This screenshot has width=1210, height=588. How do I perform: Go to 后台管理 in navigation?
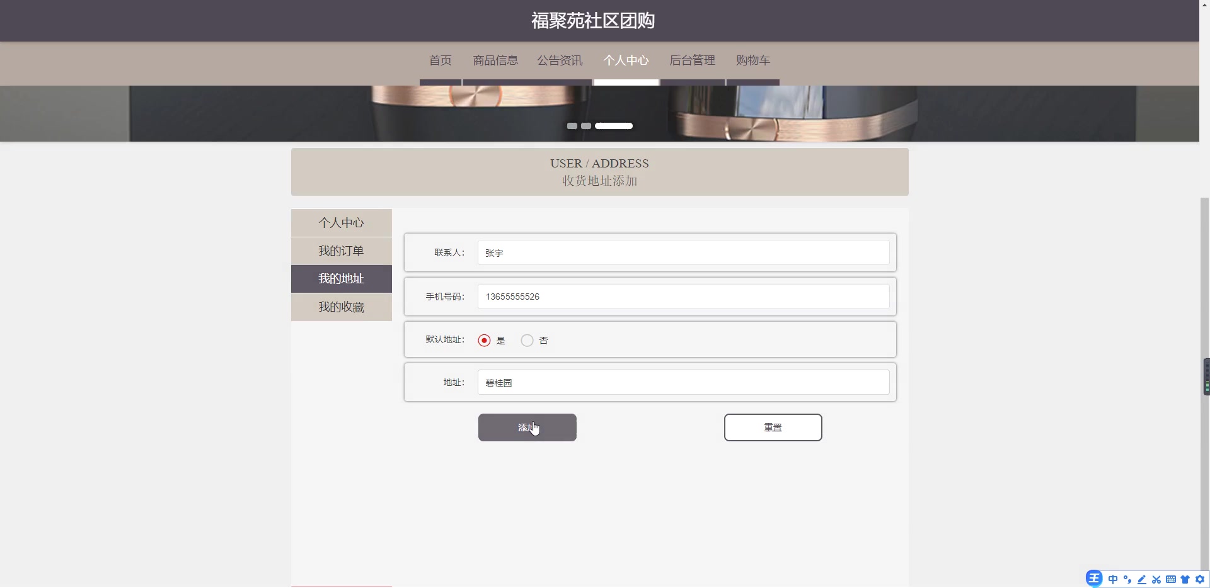coord(692,60)
